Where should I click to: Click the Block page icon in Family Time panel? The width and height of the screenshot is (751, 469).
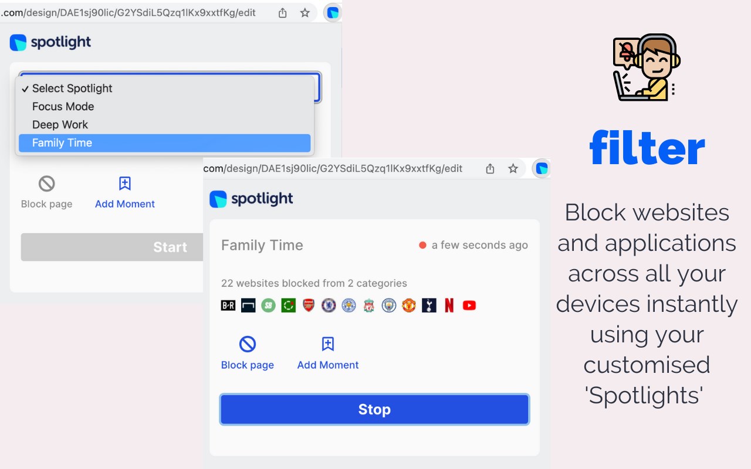click(248, 344)
